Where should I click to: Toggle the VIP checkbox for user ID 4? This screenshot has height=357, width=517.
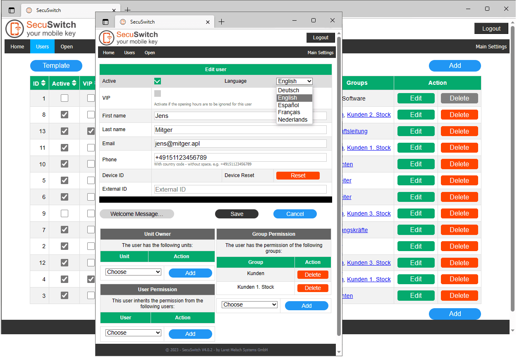[x=91, y=279]
